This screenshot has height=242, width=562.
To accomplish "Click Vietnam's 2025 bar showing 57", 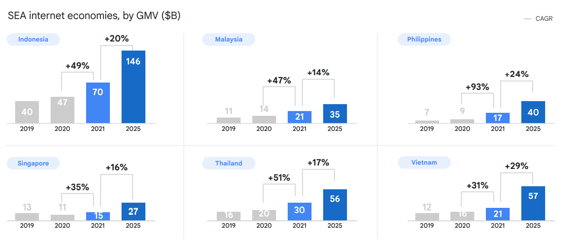I will click(533, 203).
